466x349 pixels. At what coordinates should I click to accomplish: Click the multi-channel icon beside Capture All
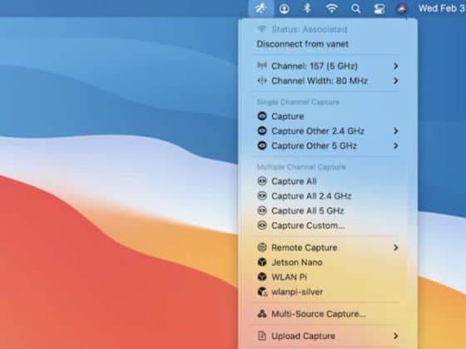[262, 181]
